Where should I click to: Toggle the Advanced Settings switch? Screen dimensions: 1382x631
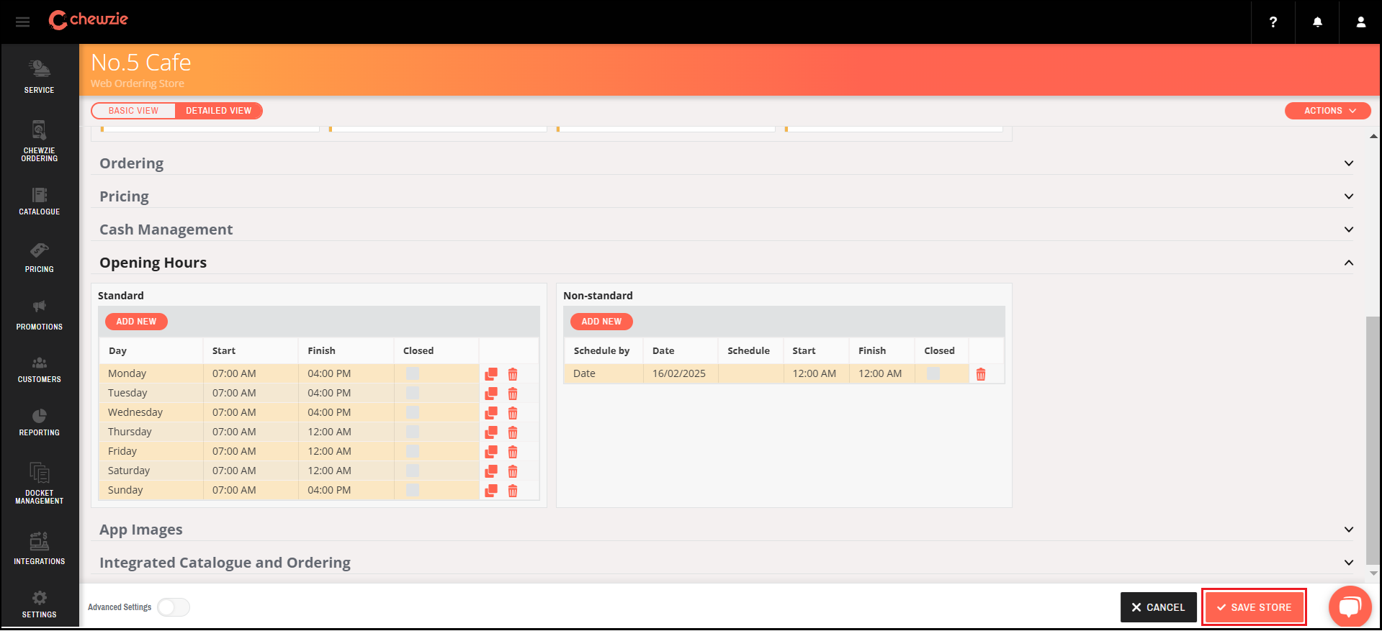point(174,607)
